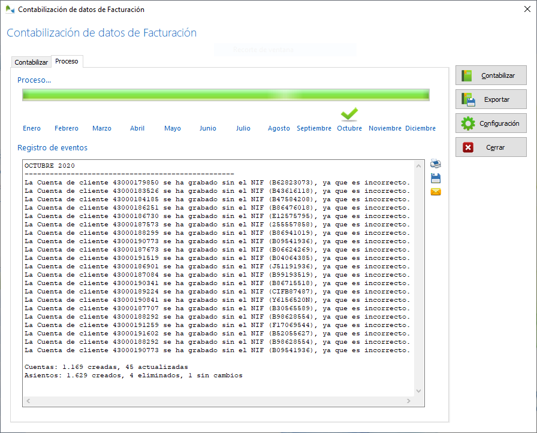This screenshot has width=537, height=433.
Task: Click the vertical scrollbar of the event log
Action: 420,270
